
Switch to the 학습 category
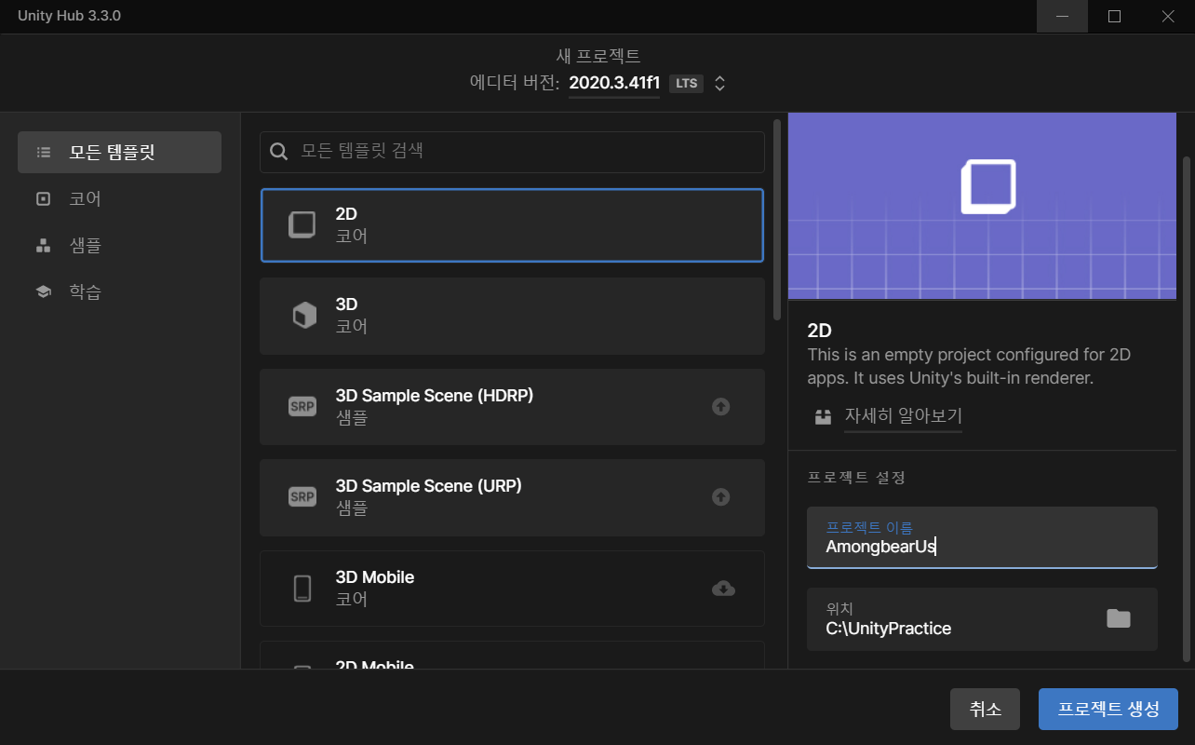tap(119, 292)
